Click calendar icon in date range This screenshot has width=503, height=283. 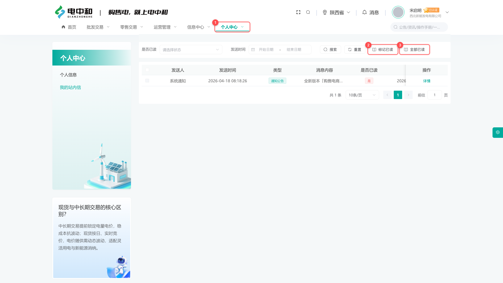(253, 50)
